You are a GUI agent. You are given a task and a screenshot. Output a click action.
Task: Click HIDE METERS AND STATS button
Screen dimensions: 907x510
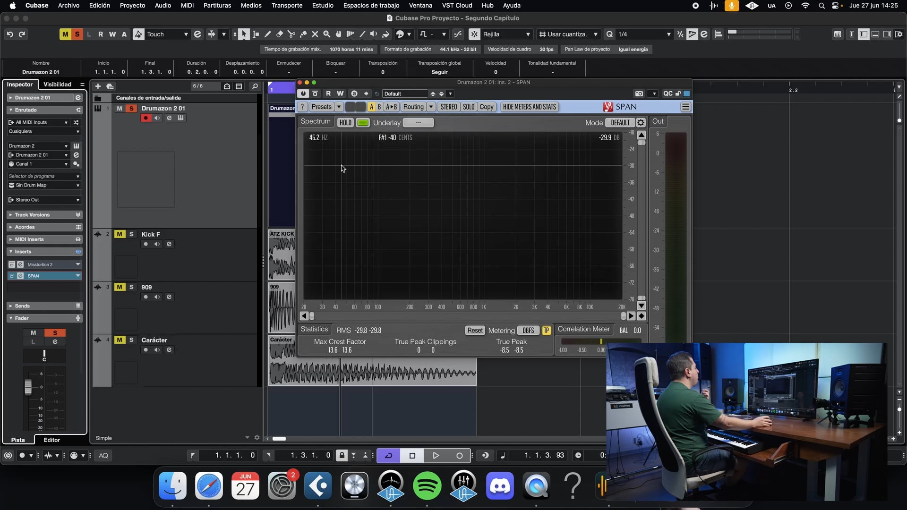[529, 107]
